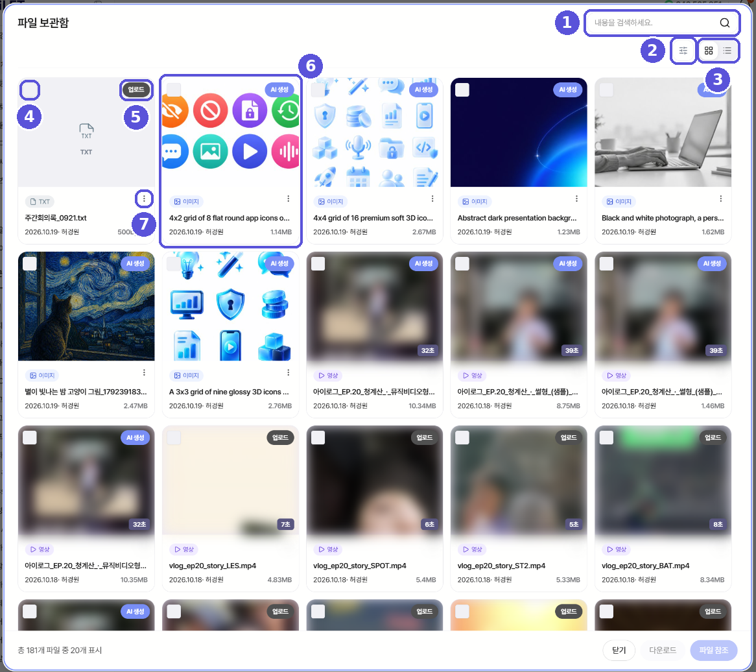756x672 pixels.
Task: Click the magnifier search icon
Action: click(724, 23)
